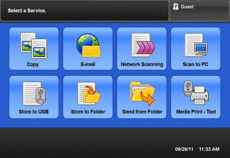230x158 pixels.
Task: Select Send from Folder
Action: point(142,97)
